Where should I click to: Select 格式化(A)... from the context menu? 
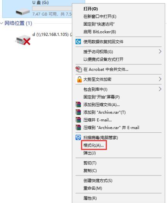pos(94,145)
